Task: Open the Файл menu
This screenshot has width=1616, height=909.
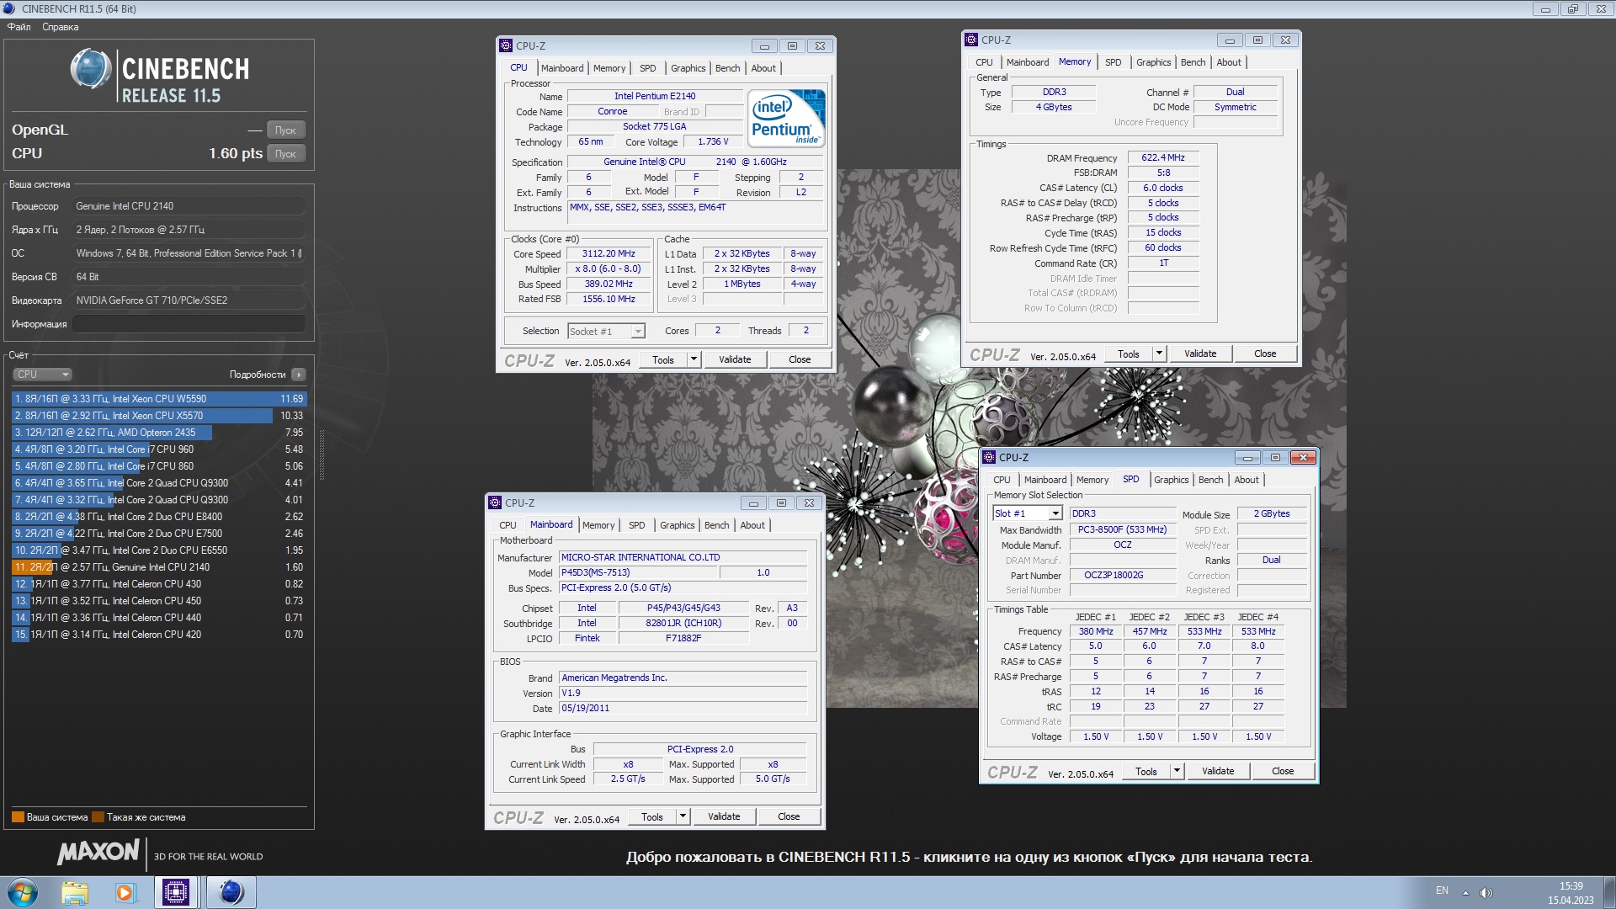Action: (x=19, y=27)
